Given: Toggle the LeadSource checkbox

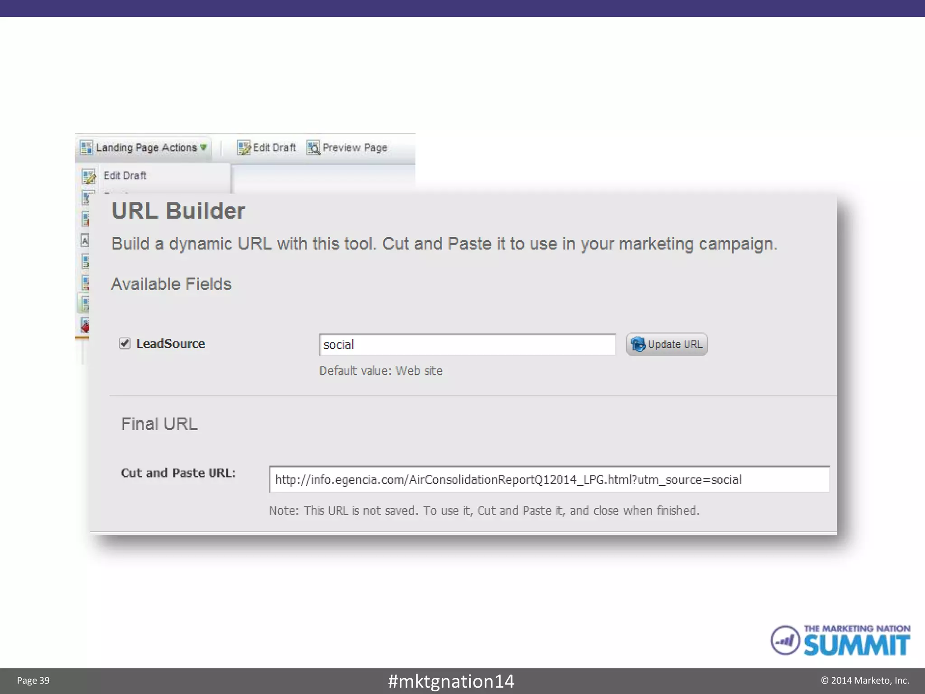Looking at the screenshot, I should pyautogui.click(x=125, y=344).
